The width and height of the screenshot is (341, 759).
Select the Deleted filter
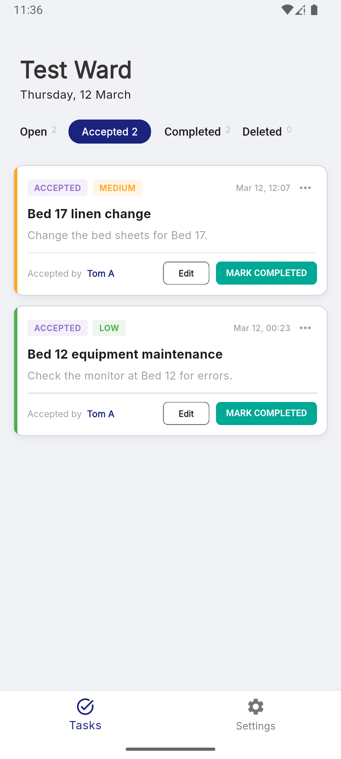[262, 132]
